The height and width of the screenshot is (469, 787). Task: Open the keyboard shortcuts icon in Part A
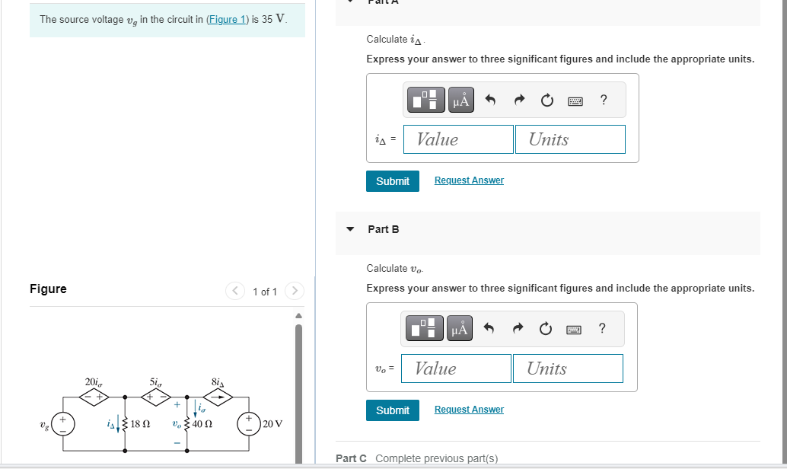pos(575,100)
